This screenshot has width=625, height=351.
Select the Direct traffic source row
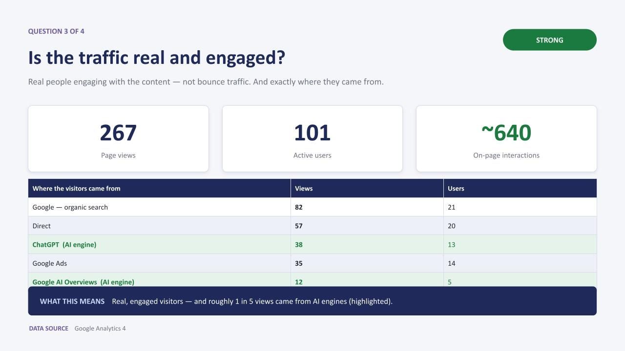point(312,226)
